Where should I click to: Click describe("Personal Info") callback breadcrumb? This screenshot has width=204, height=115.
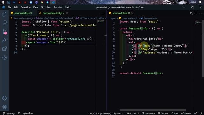point(55,18)
